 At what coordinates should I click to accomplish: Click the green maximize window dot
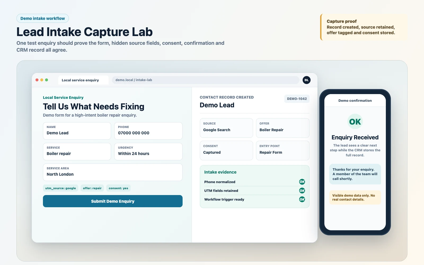click(x=47, y=80)
